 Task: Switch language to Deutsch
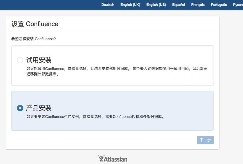point(108,5)
